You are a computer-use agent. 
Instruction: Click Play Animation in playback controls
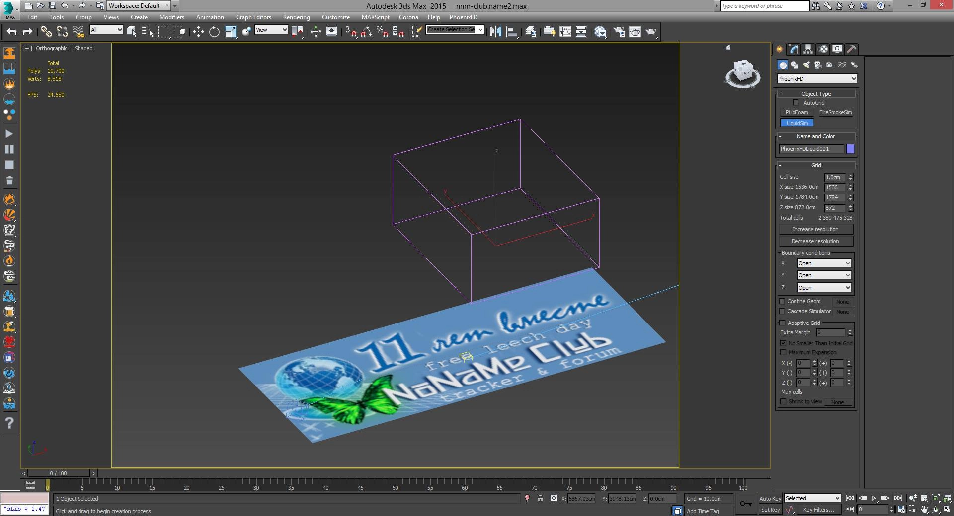coord(874,498)
